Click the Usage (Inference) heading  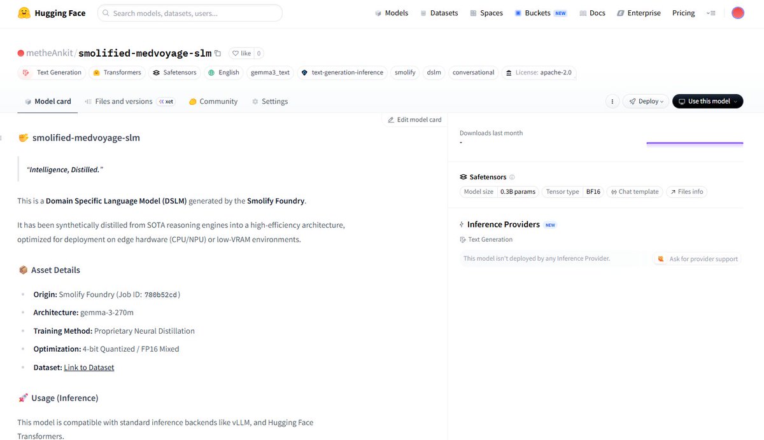[65, 398]
